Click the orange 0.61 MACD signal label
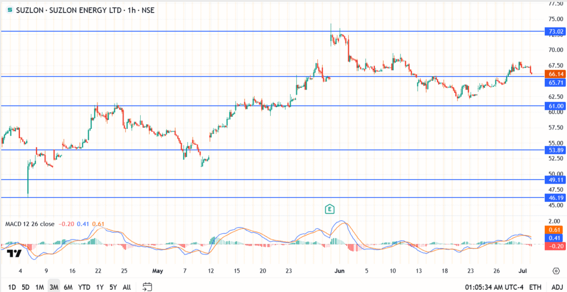This screenshot has width=567, height=292. [x=554, y=230]
